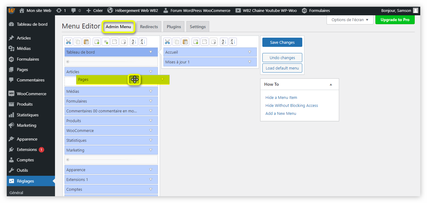Cut the selected menu with scissors icon
Image resolution: width=427 pixels, height=203 pixels.
point(69,41)
